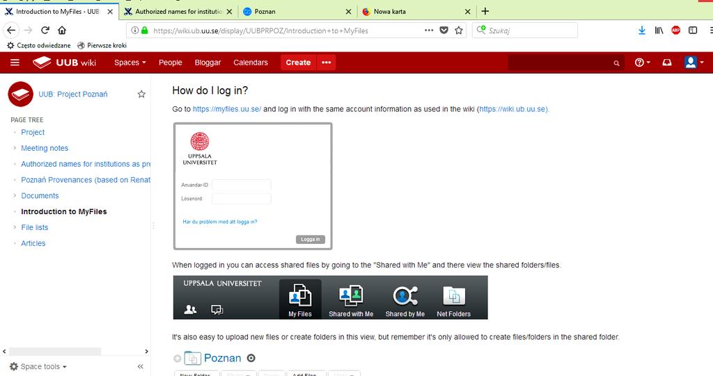Click the sidebar horizontal scrollbar
Viewport: 713px width, 376px height.
(55, 352)
